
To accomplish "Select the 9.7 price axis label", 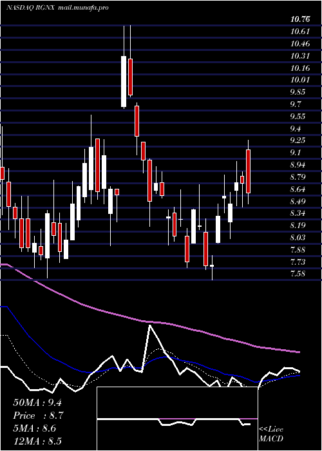I will click(x=296, y=104).
